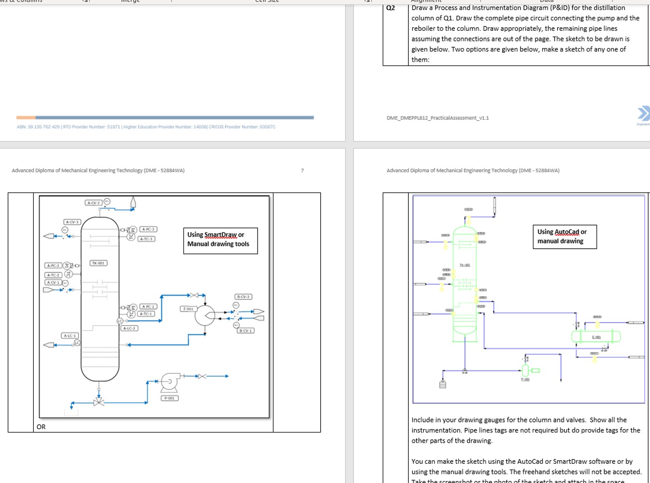Click the "Using AutoCad or manual drawing" text box

(x=564, y=237)
